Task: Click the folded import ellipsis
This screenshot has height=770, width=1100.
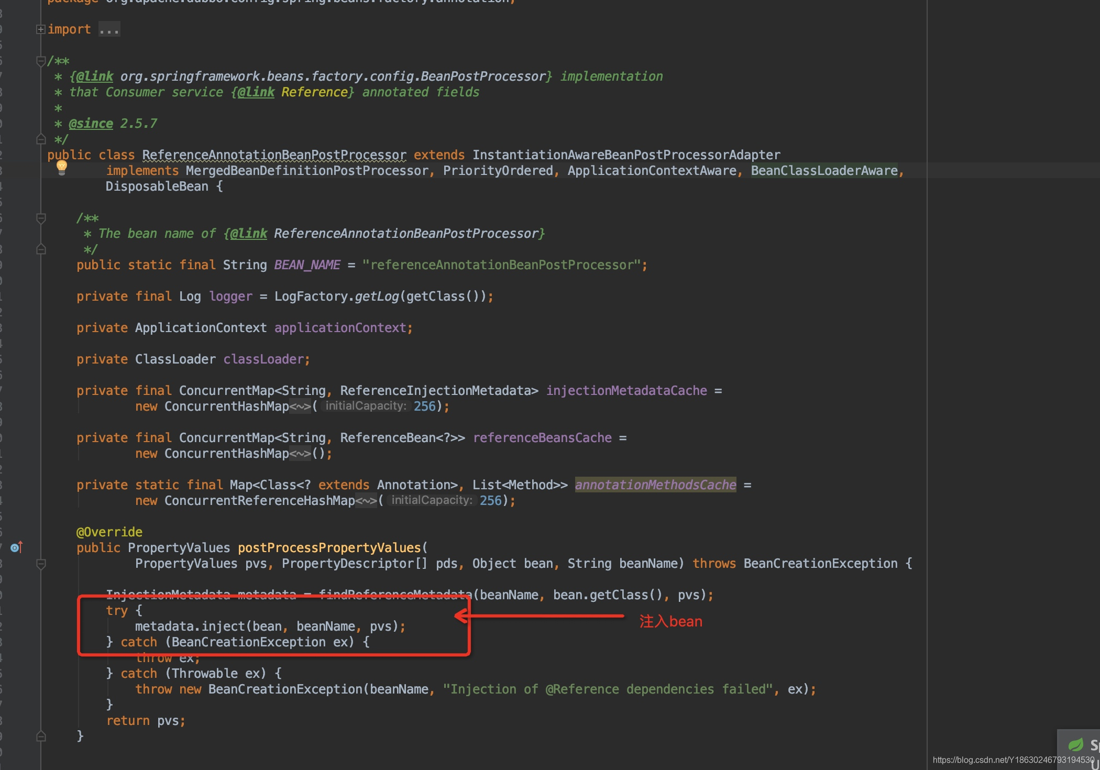Action: [x=109, y=29]
